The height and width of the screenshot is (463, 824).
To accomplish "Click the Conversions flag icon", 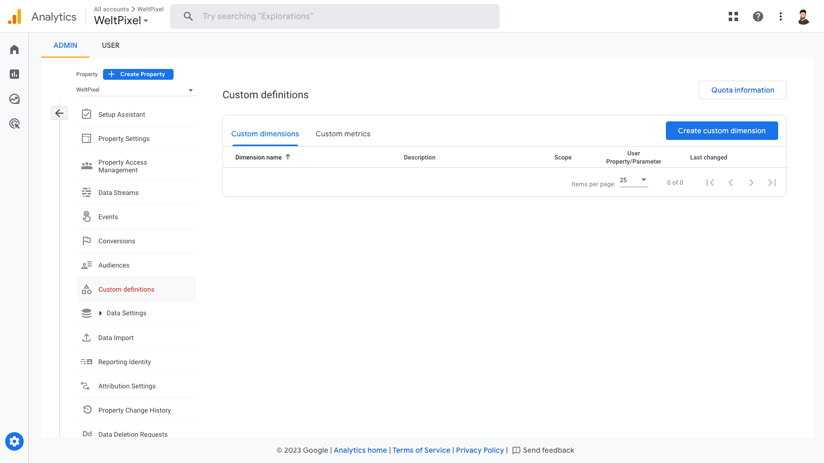I will click(x=87, y=241).
